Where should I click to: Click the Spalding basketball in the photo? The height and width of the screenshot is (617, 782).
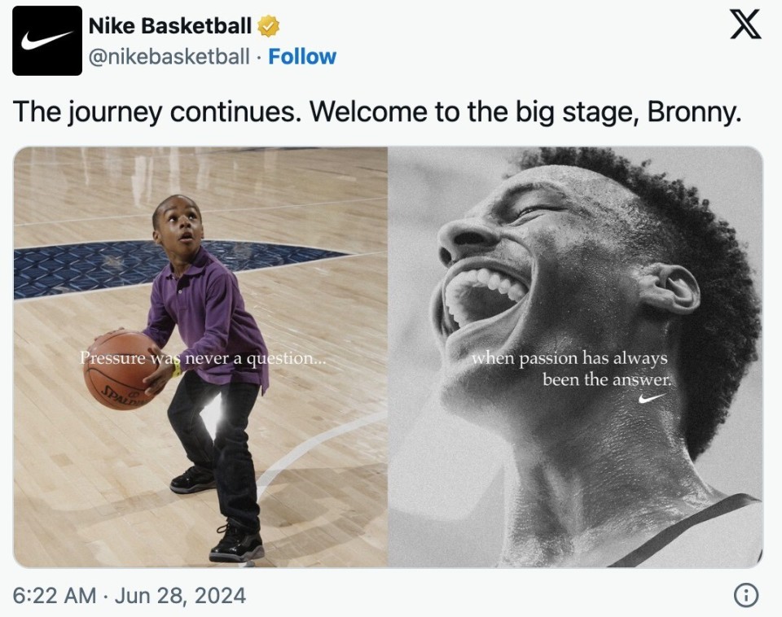point(120,370)
